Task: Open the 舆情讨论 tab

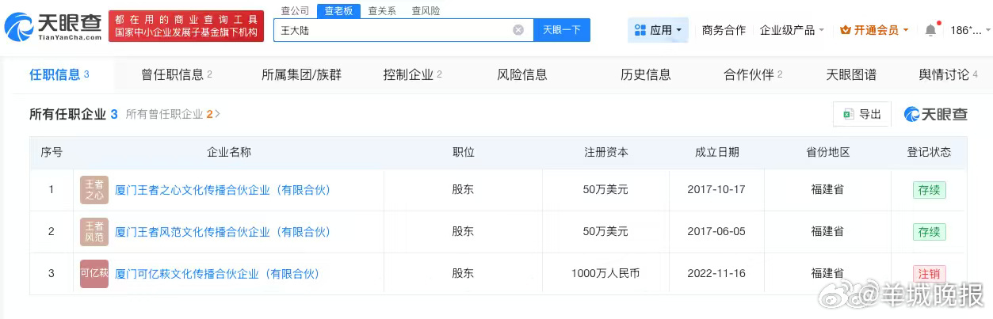Action: [x=948, y=74]
